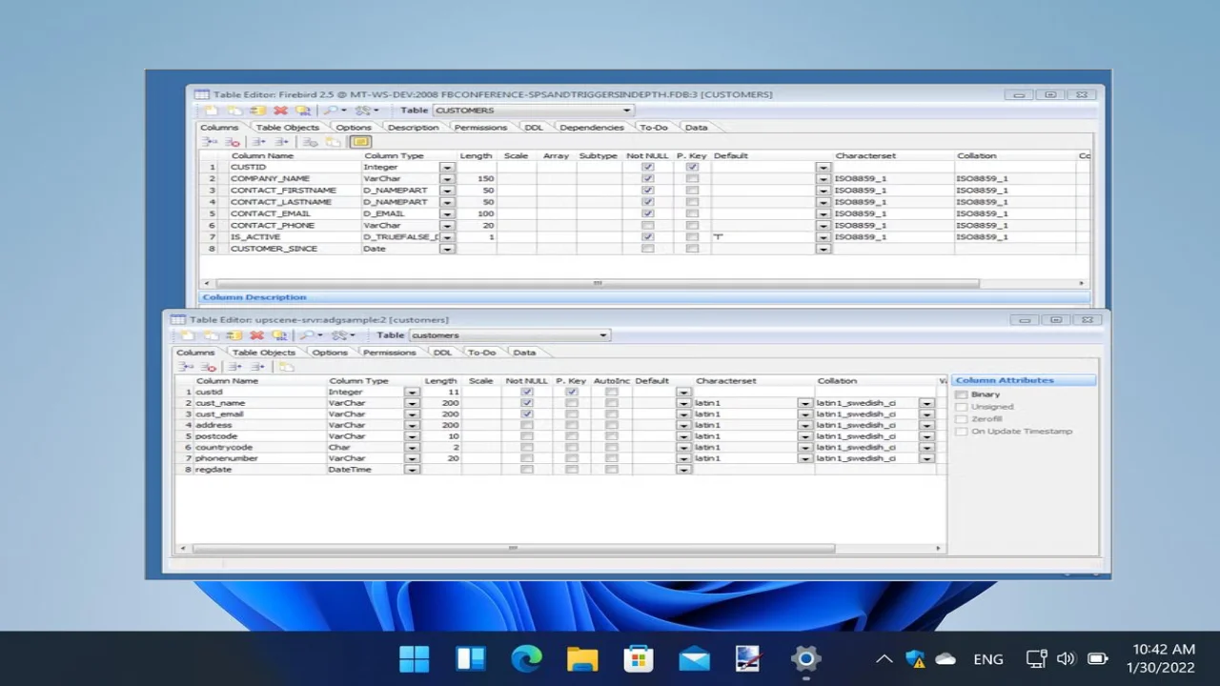Viewport: 1220px width, 686px height.
Task: Toggle Not NULL for CONTACT_PHONE row
Action: point(648,226)
